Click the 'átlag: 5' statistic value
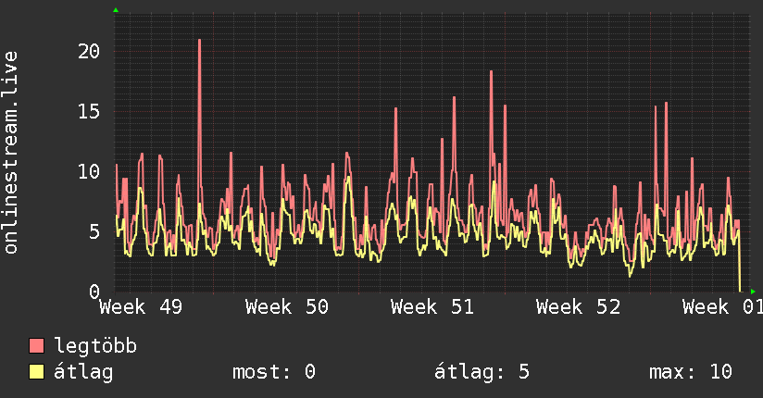Image resolution: width=763 pixels, height=398 pixels. (482, 372)
